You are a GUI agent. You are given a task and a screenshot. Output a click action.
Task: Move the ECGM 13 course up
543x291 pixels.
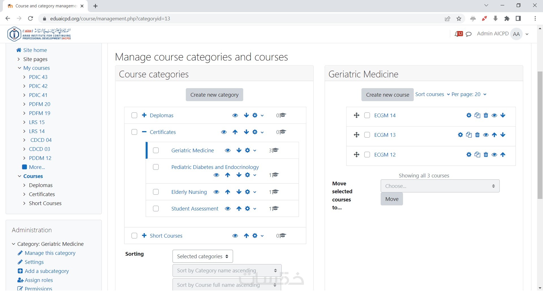point(494,135)
